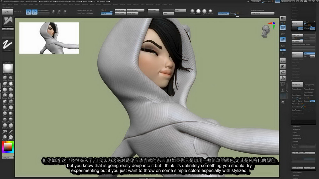This screenshot has height=179, width=319.
Task: Select the BaseMat material sphere
Action: click(192, 11)
